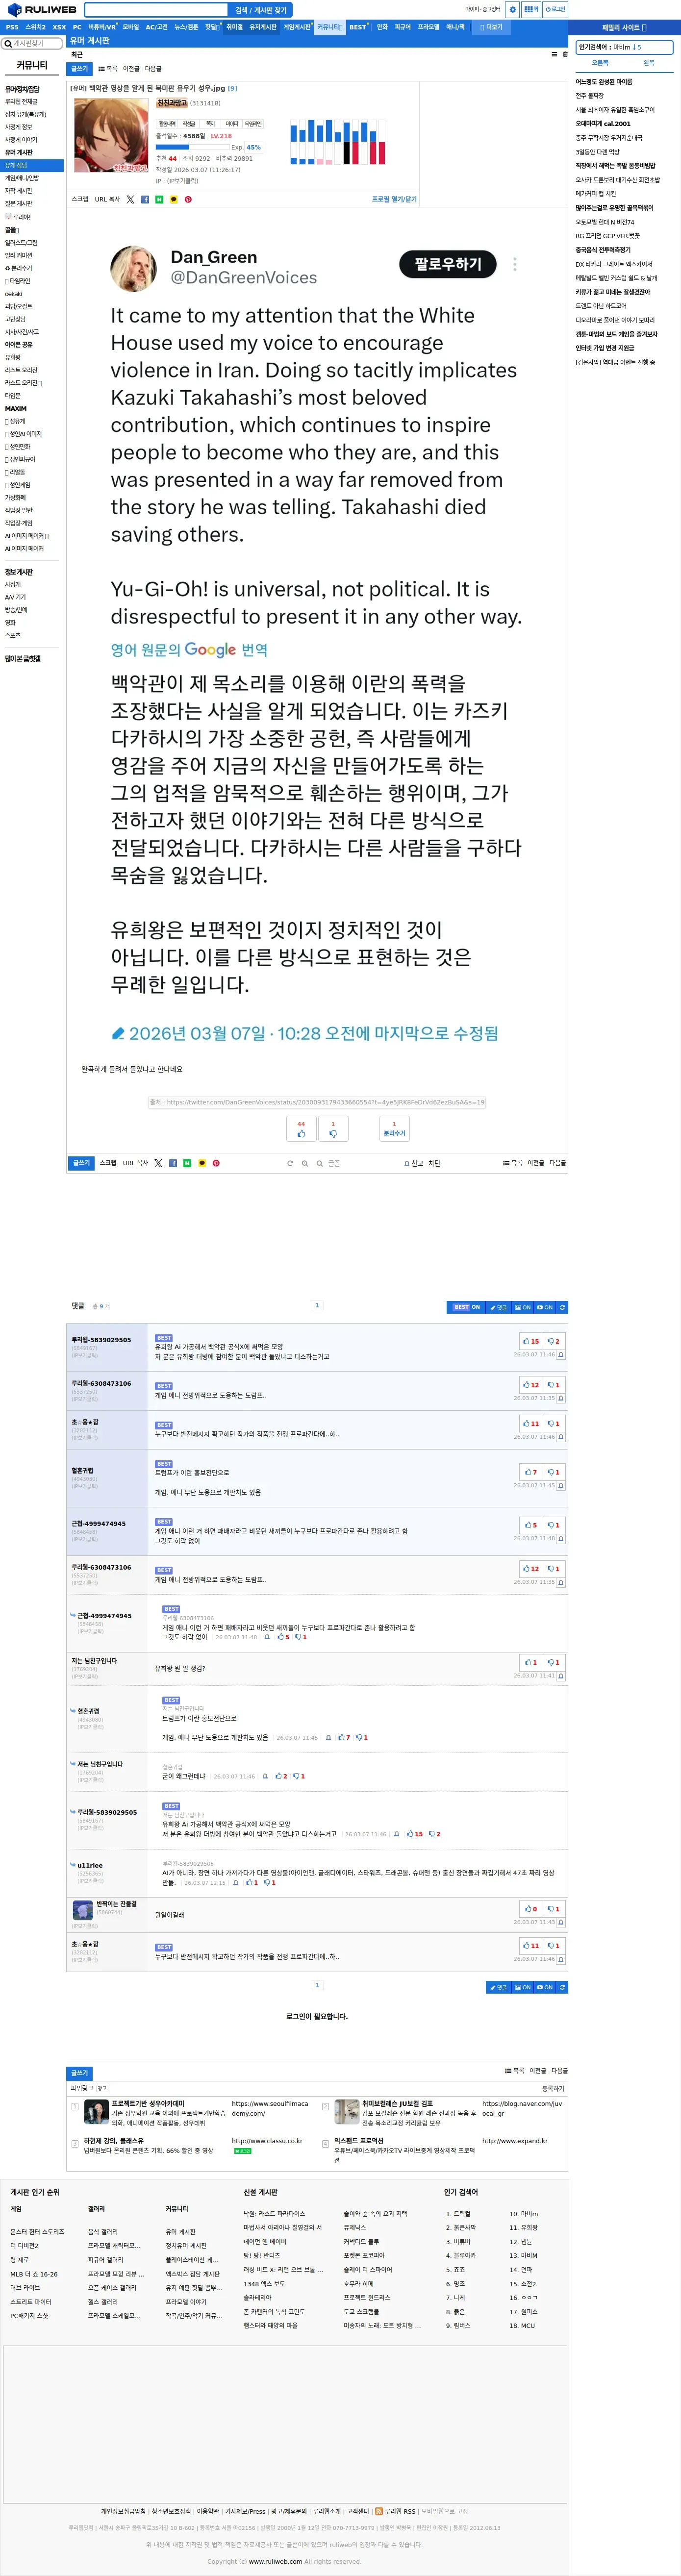Image resolution: width=681 pixels, height=2576 pixels.
Task: Toggle comment images ON switch at top
Action: click(x=523, y=1307)
